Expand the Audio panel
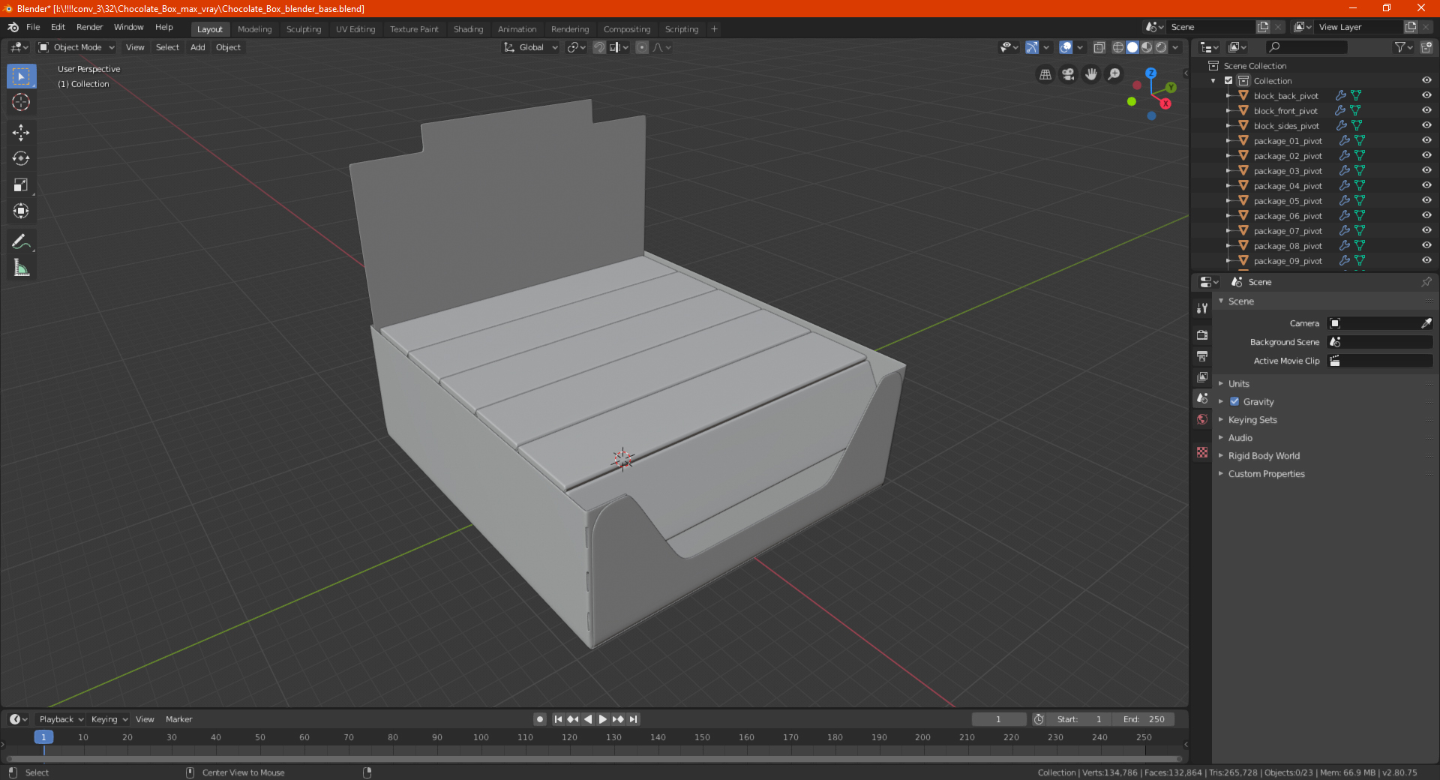This screenshot has width=1440, height=780. (1240, 438)
